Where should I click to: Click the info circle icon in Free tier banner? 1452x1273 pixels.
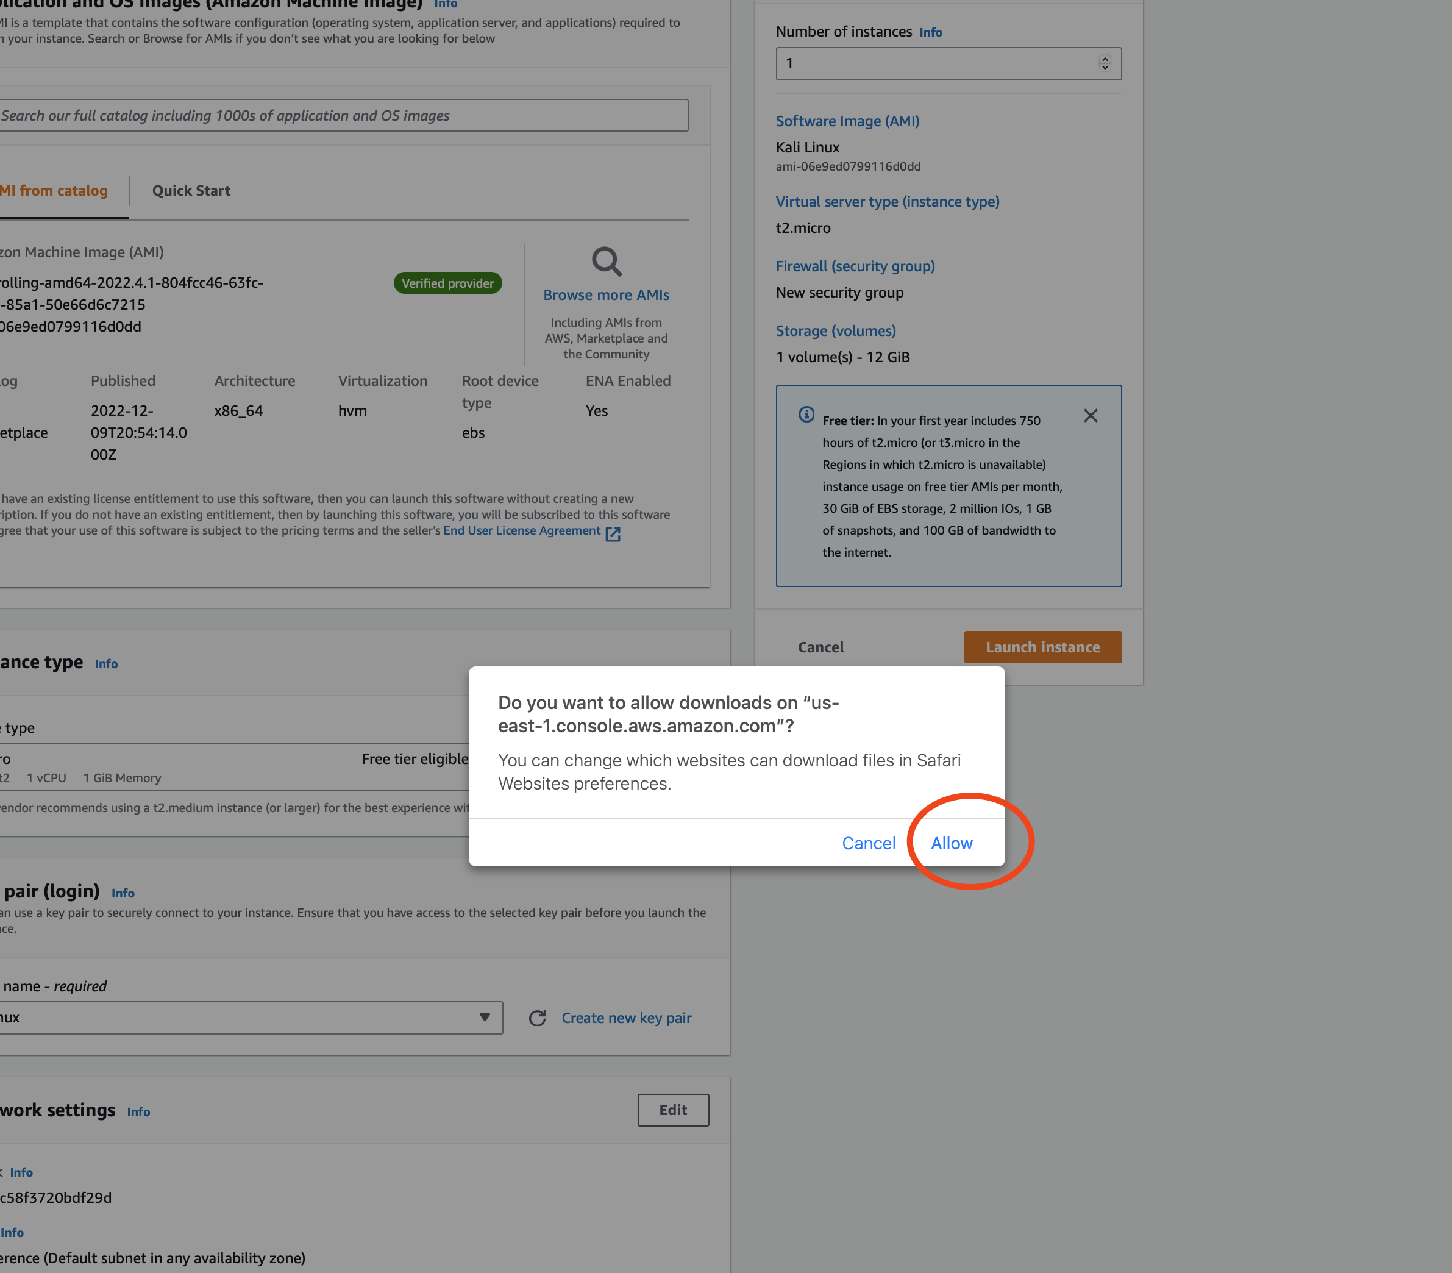click(x=806, y=414)
